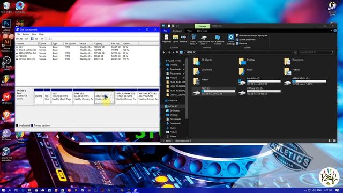The image size is (343, 193).
Task: Select the VIRTUAL BOX (F:) drive in Explorer
Action: (259, 91)
